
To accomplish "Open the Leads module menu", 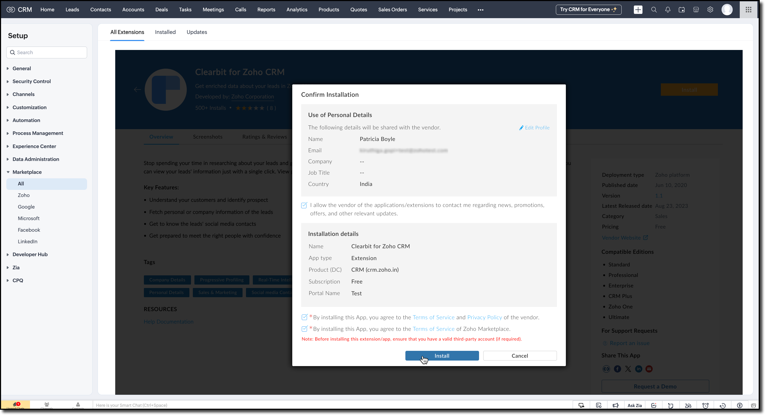I will coord(72,10).
